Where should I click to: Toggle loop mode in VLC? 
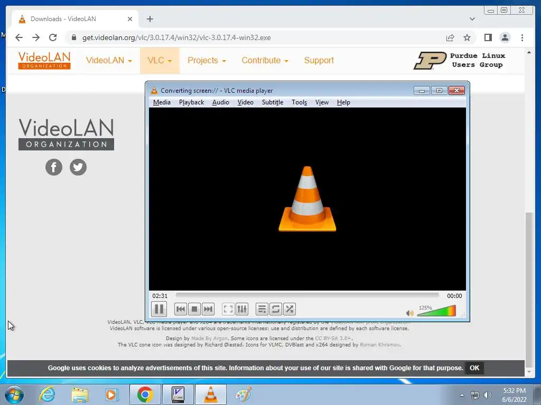coord(275,309)
